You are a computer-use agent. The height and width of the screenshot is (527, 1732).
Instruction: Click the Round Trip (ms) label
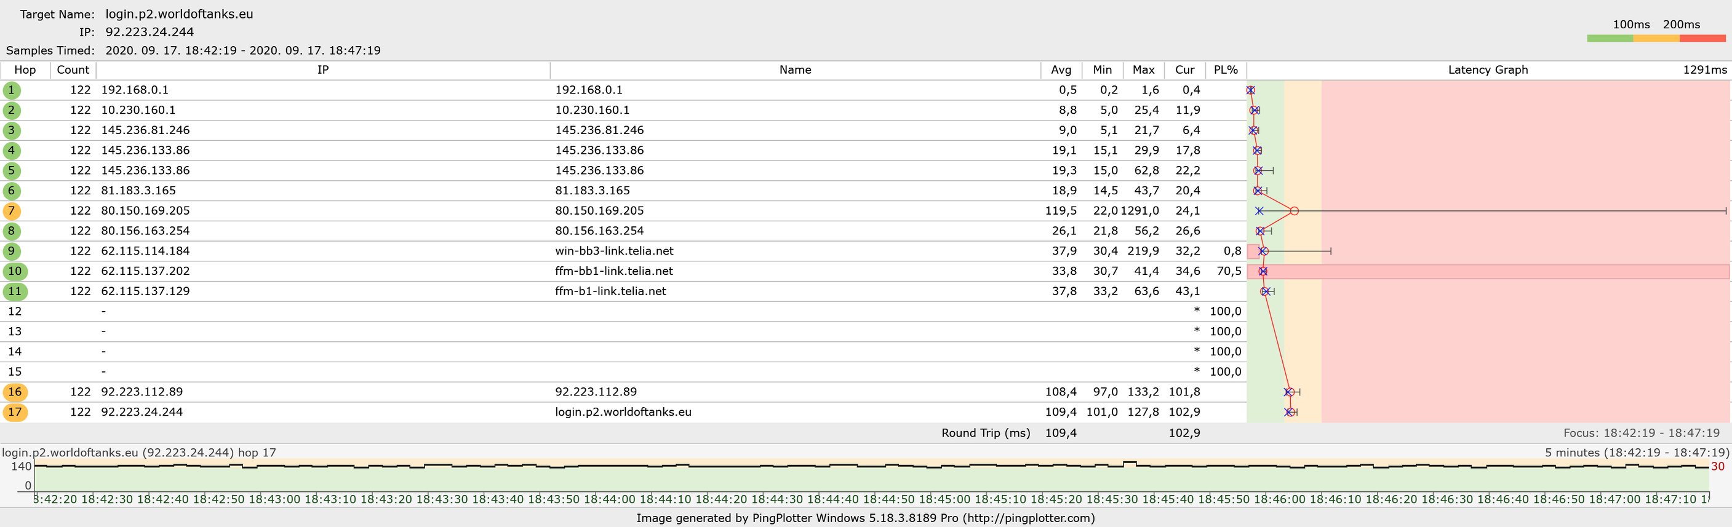point(986,434)
